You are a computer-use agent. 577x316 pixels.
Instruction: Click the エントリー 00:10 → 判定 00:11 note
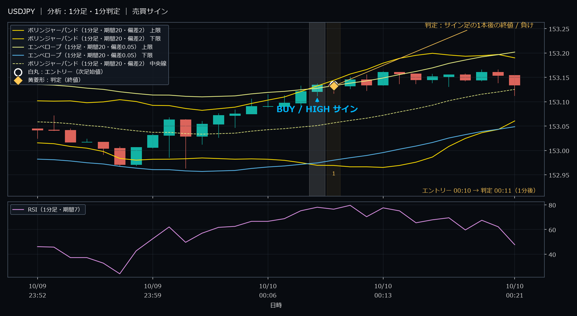[479, 191]
